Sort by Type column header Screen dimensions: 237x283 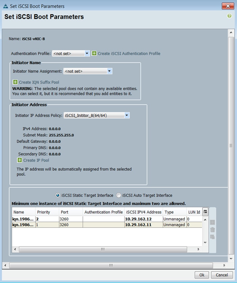point(175,212)
